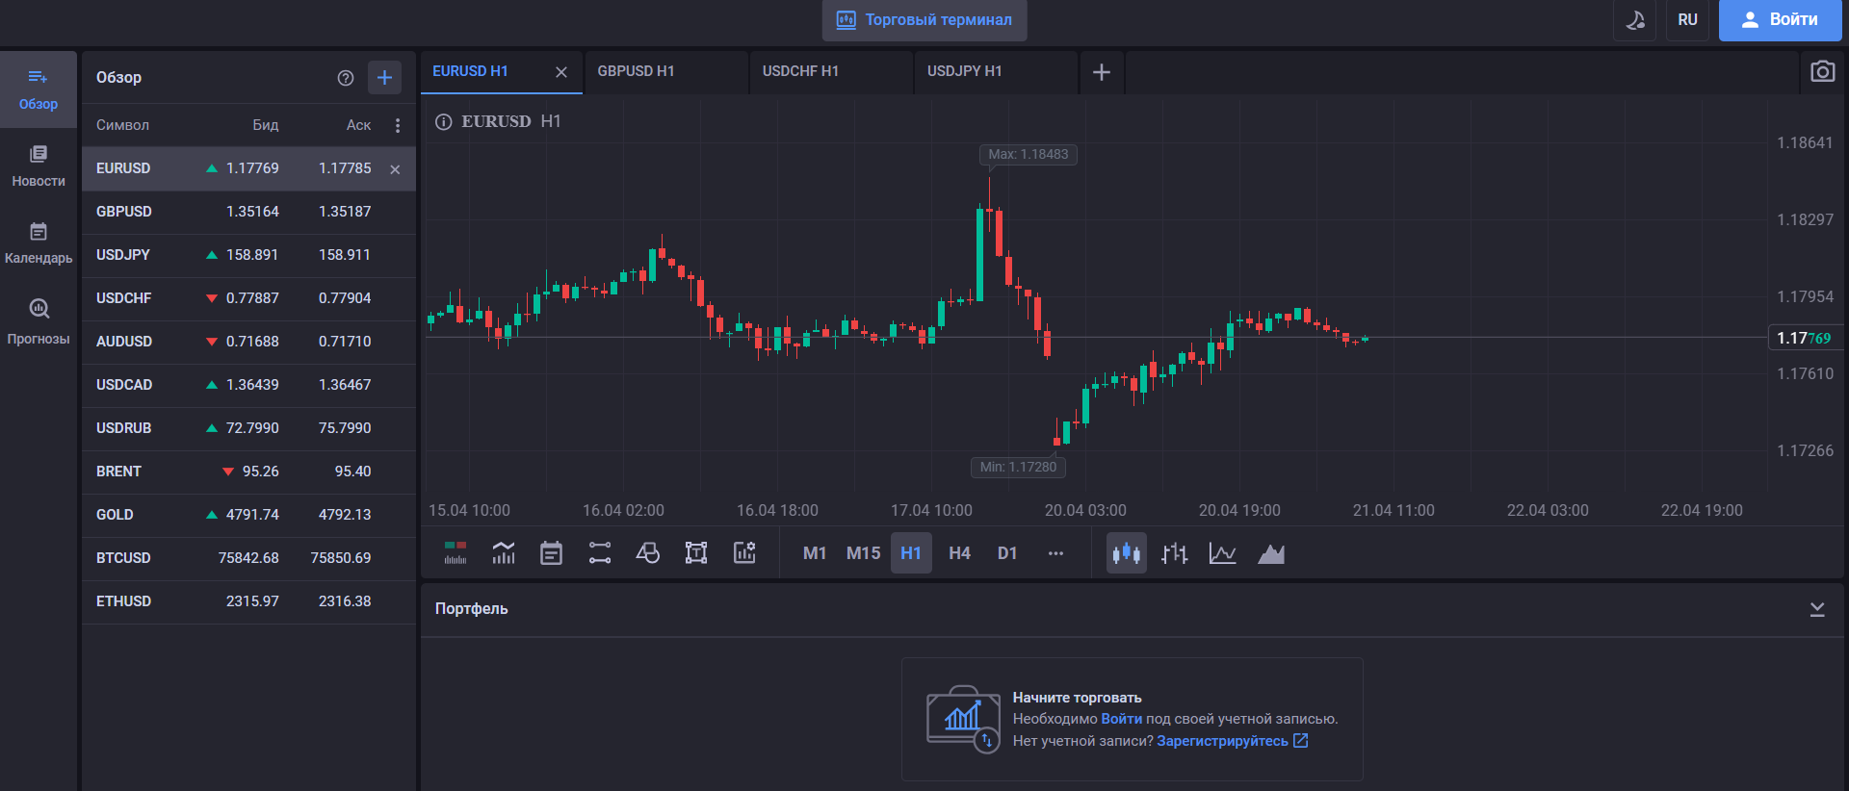Open more timeframes via three-dot menu

click(x=1055, y=553)
